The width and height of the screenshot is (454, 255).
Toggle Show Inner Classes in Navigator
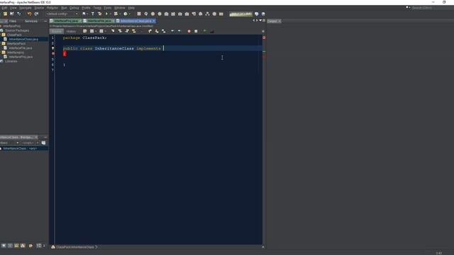pos(31,246)
